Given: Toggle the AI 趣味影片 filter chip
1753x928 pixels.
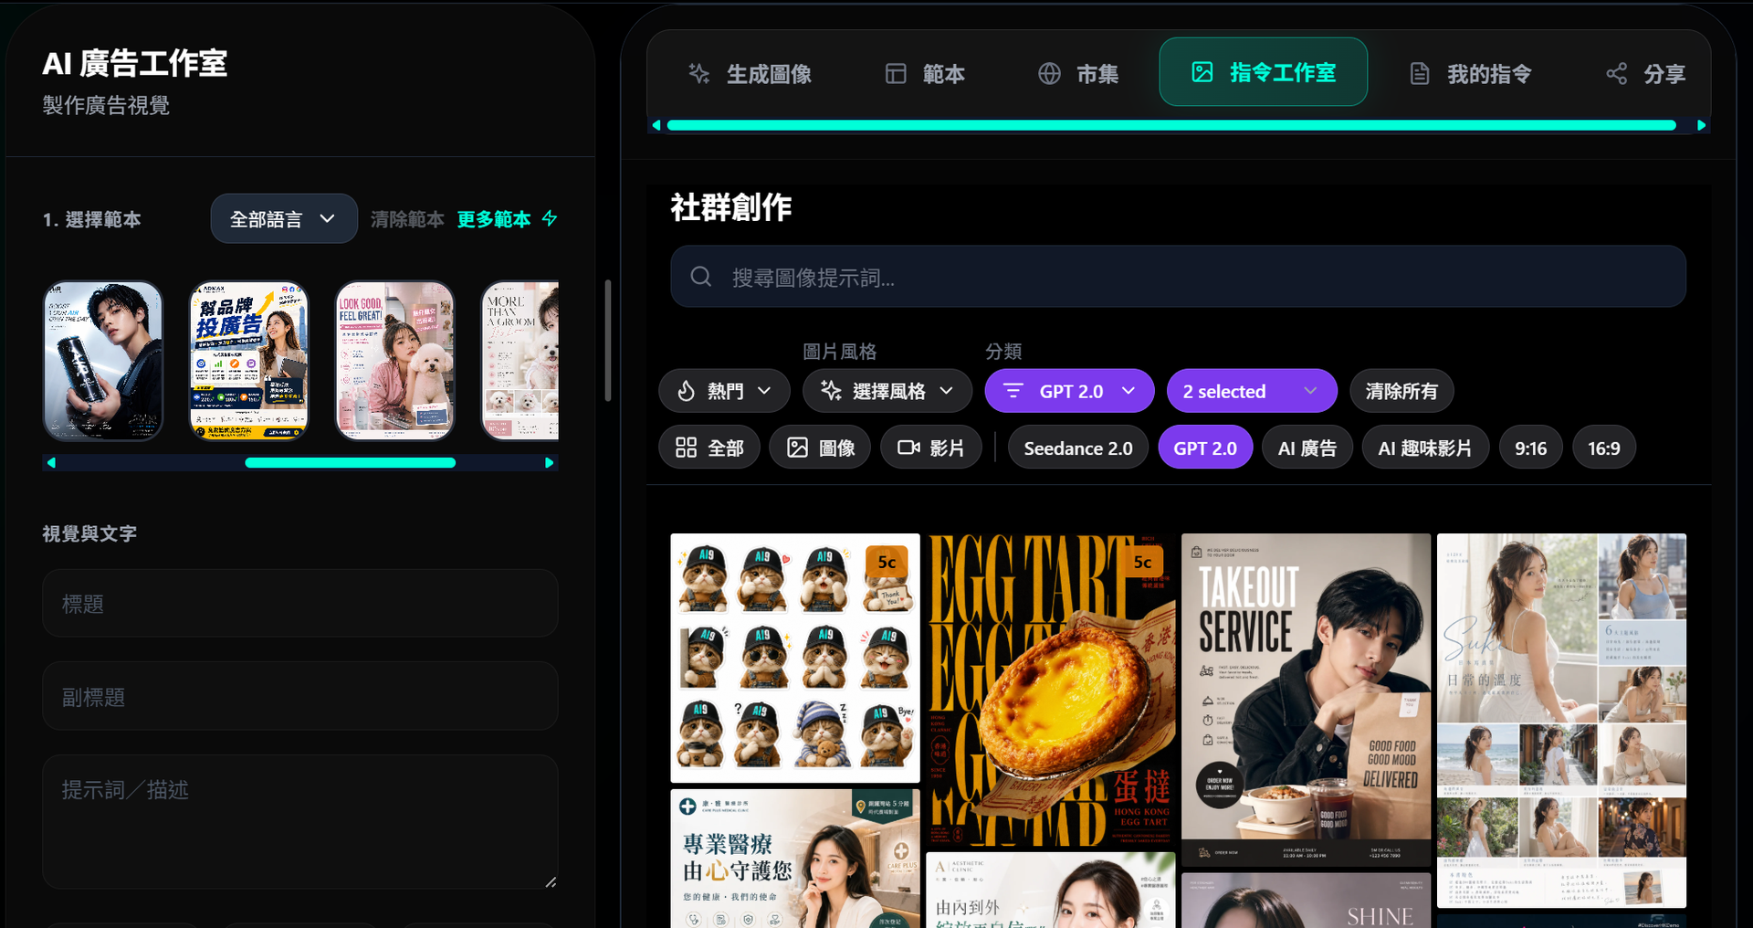Looking at the screenshot, I should (1425, 448).
